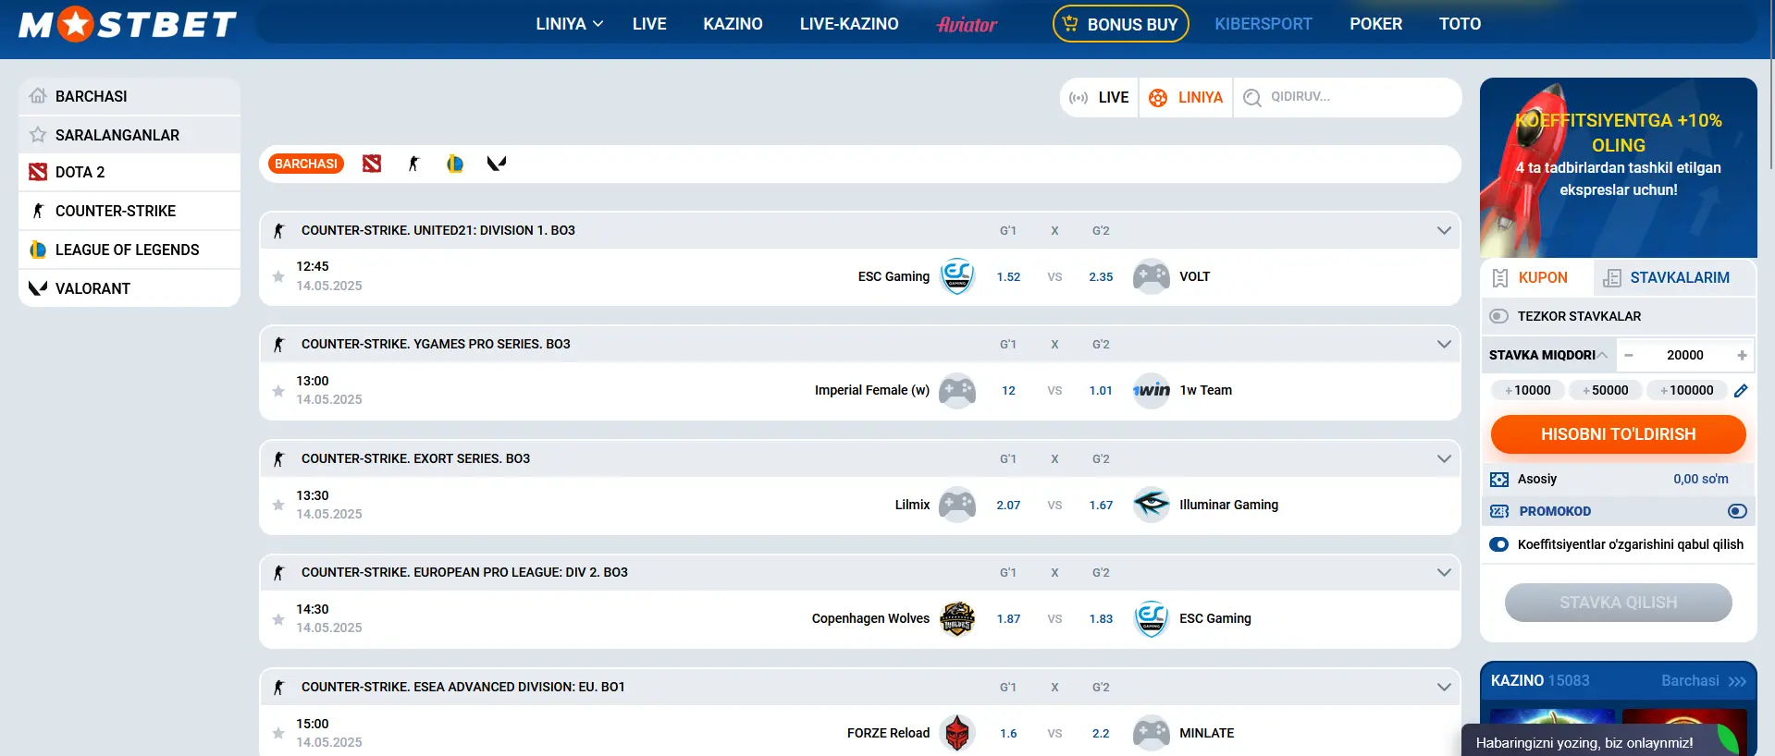
Task: Expand the Stavka Miqdori caret
Action: tap(1602, 355)
